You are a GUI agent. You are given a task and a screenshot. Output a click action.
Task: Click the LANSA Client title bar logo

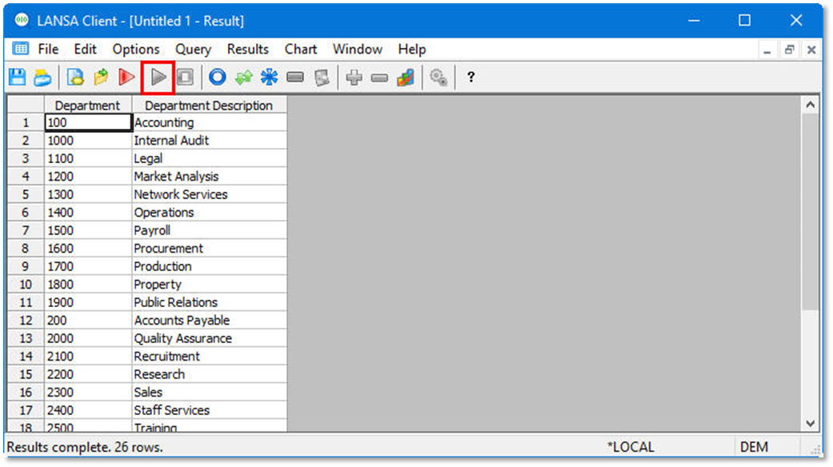[22, 20]
